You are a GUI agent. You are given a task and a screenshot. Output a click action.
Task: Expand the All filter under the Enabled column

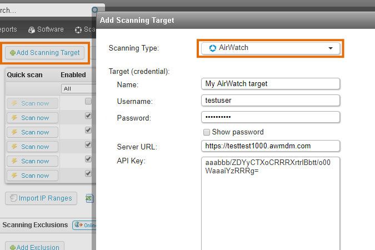pyautogui.click(x=78, y=88)
